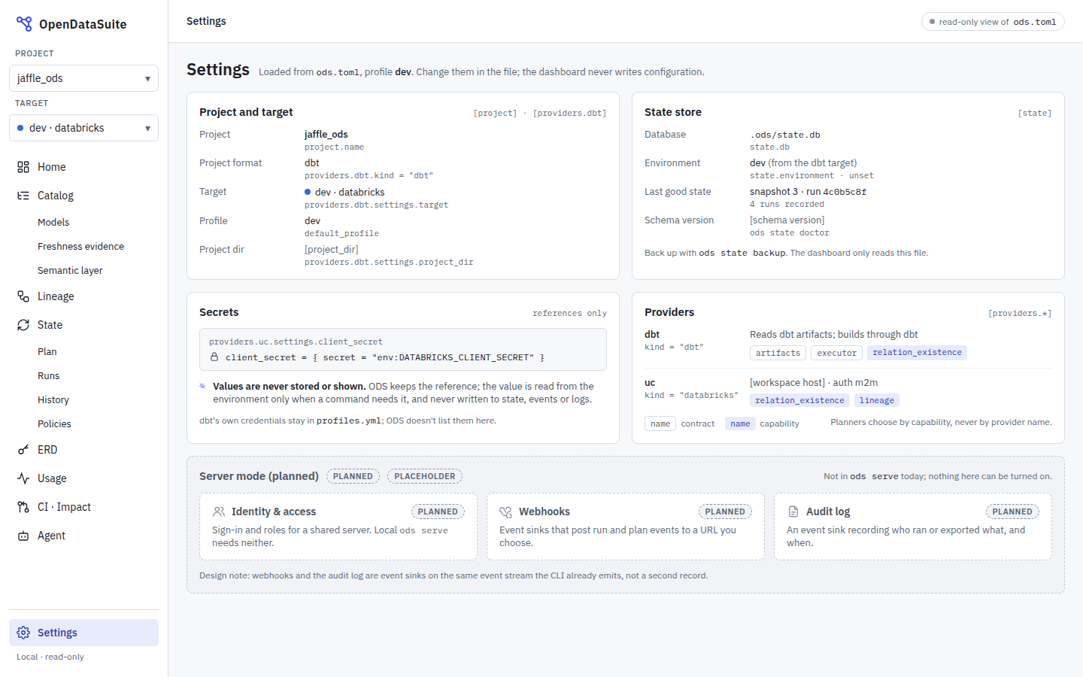Screen dimensions: 1083x677
Task: Click the Usage activity icon
Action: tap(23, 478)
